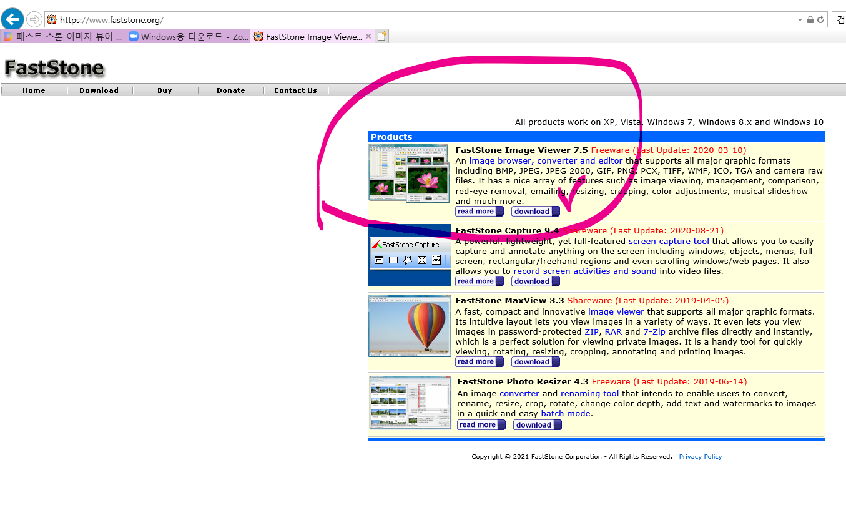Click the ZIP link in MaxView description
The width and height of the screenshot is (846, 528).
(591, 331)
